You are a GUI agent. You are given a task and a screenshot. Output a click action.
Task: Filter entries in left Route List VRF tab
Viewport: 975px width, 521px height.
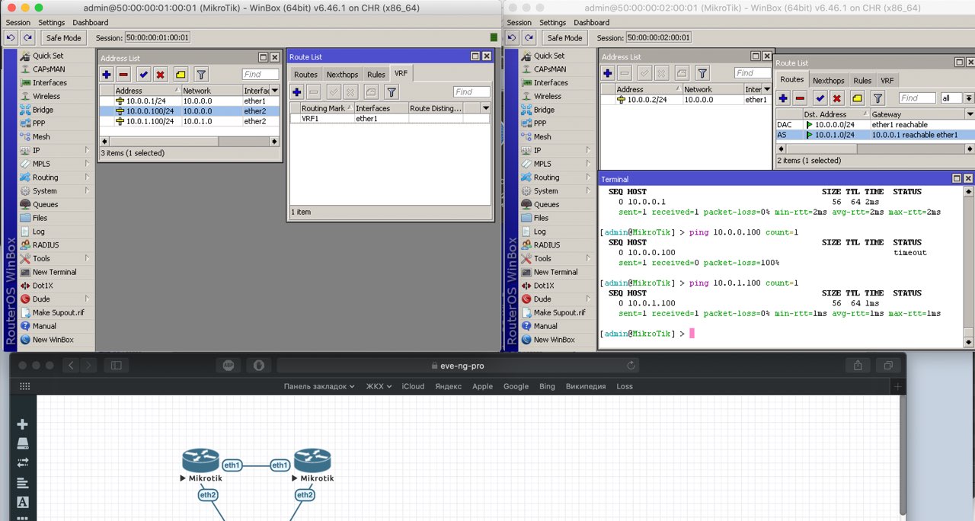392,92
